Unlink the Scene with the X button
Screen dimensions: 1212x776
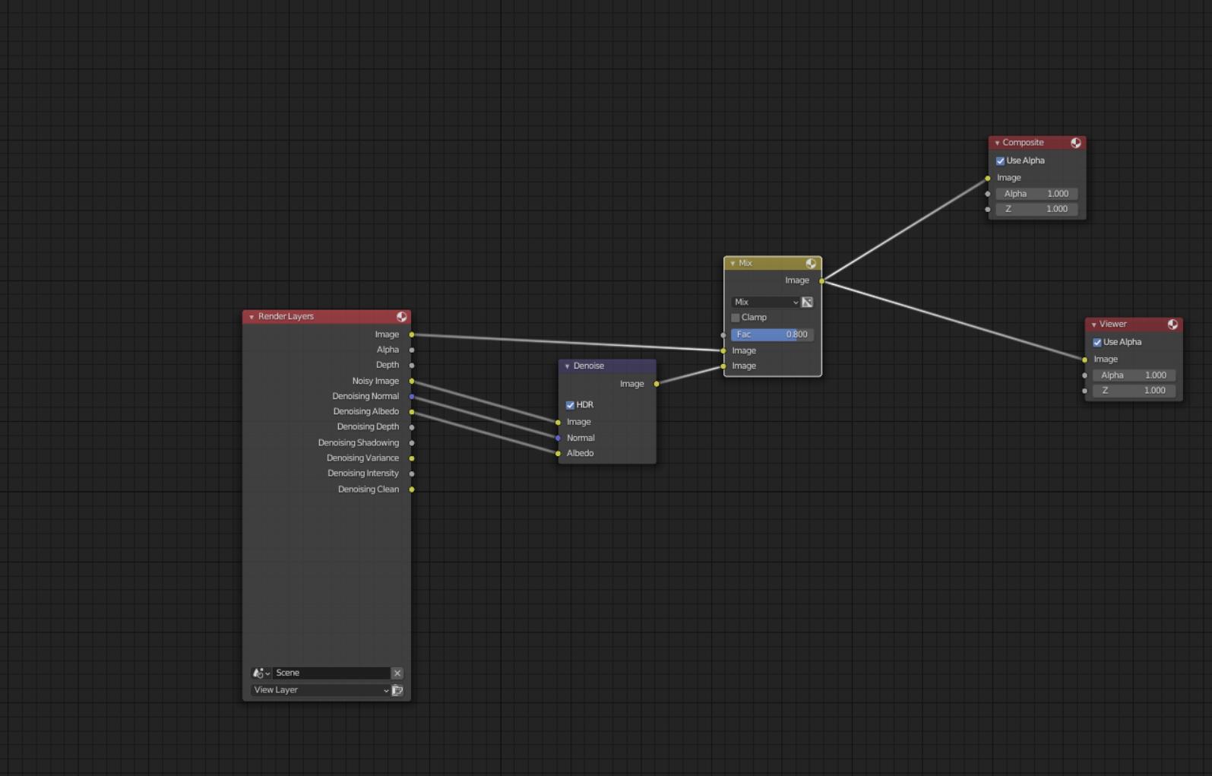pos(397,673)
